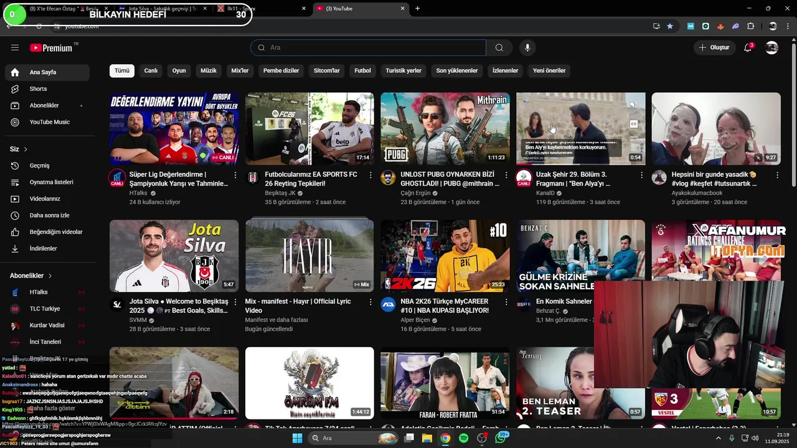Screen dimensions: 797x448
Task: Open YouTube Music from sidebar
Action: [x=47, y=122]
